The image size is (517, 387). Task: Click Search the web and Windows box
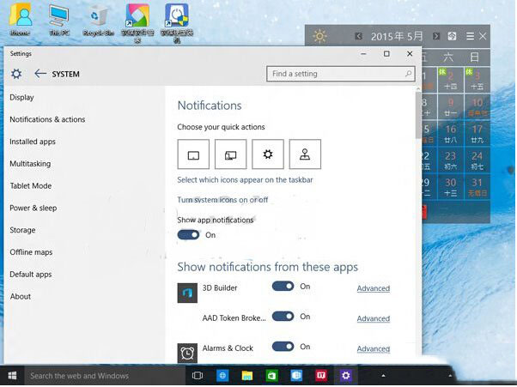(x=105, y=376)
